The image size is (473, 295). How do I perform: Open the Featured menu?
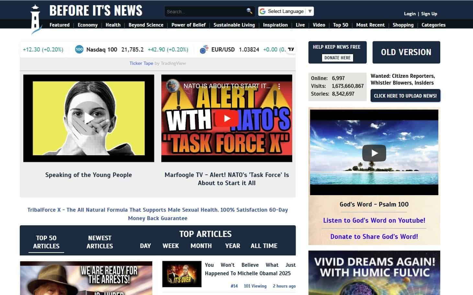coord(60,25)
